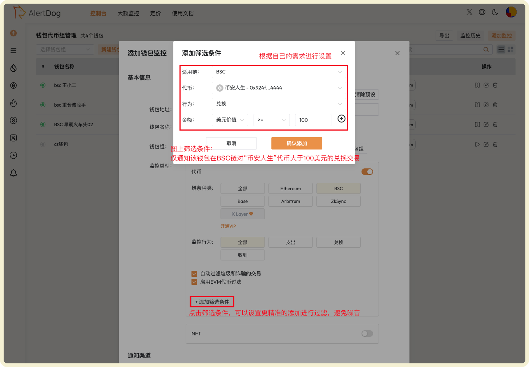Click the dollar icon in the sidebar
The image size is (529, 367).
pos(13,120)
